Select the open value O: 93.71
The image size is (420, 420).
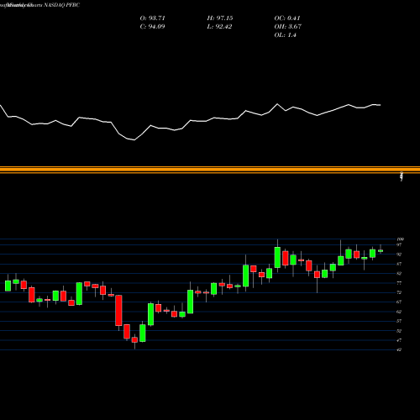pos(152,18)
